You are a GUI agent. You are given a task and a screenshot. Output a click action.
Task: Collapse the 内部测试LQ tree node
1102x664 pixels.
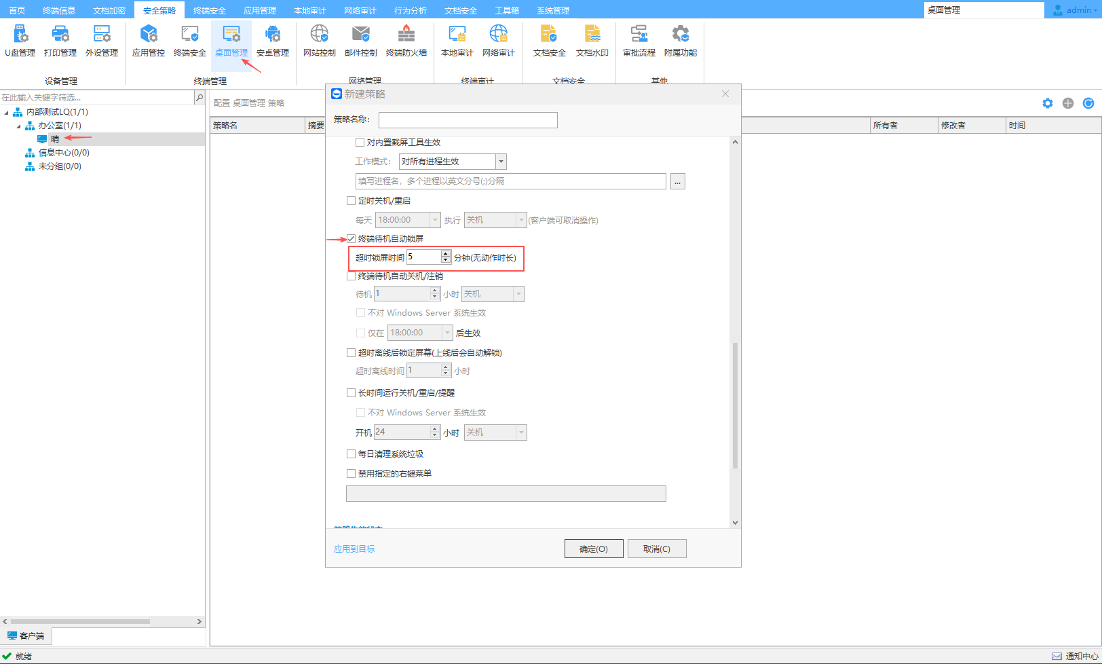coord(7,112)
